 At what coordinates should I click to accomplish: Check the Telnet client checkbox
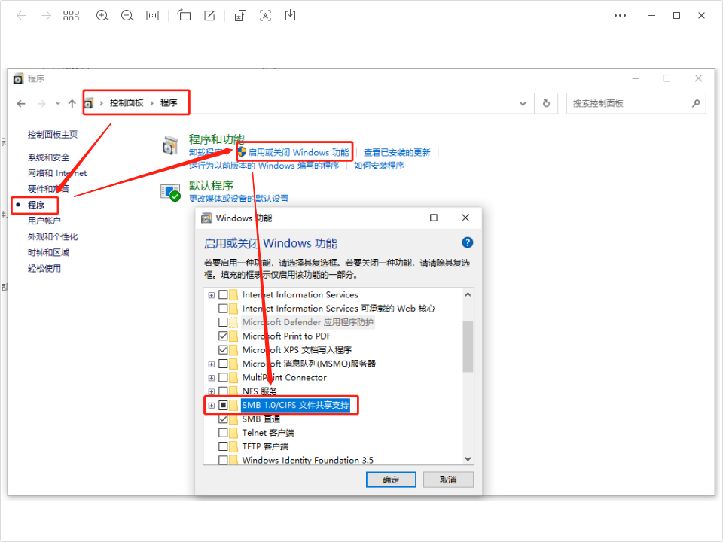[x=223, y=433]
